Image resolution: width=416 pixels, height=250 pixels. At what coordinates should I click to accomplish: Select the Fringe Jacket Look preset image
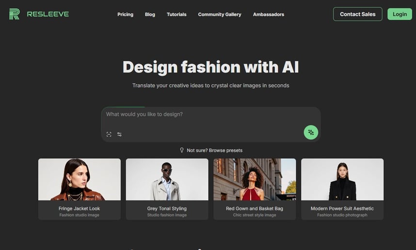point(80,179)
